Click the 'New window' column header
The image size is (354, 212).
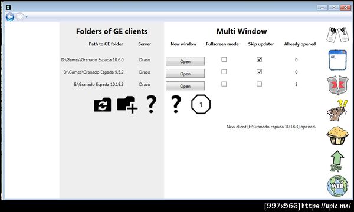[183, 44]
